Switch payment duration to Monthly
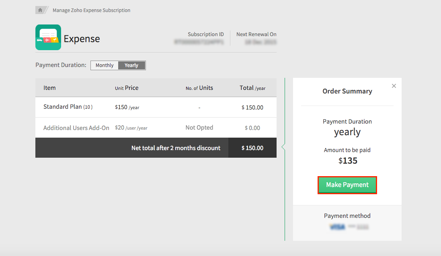441x256 pixels. (x=105, y=65)
